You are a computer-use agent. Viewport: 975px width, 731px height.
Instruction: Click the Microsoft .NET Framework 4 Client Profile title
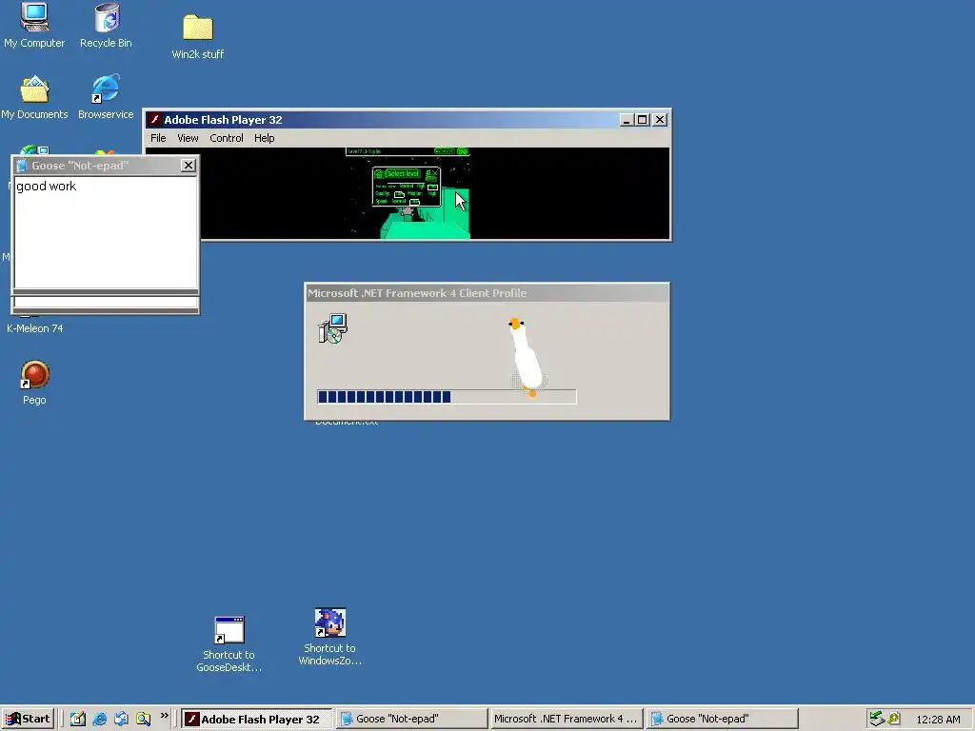417,293
